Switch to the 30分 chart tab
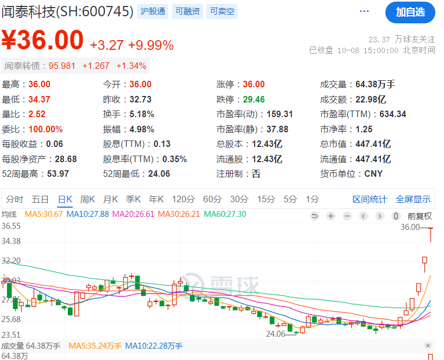The height and width of the screenshot is (360, 444). (x=239, y=200)
